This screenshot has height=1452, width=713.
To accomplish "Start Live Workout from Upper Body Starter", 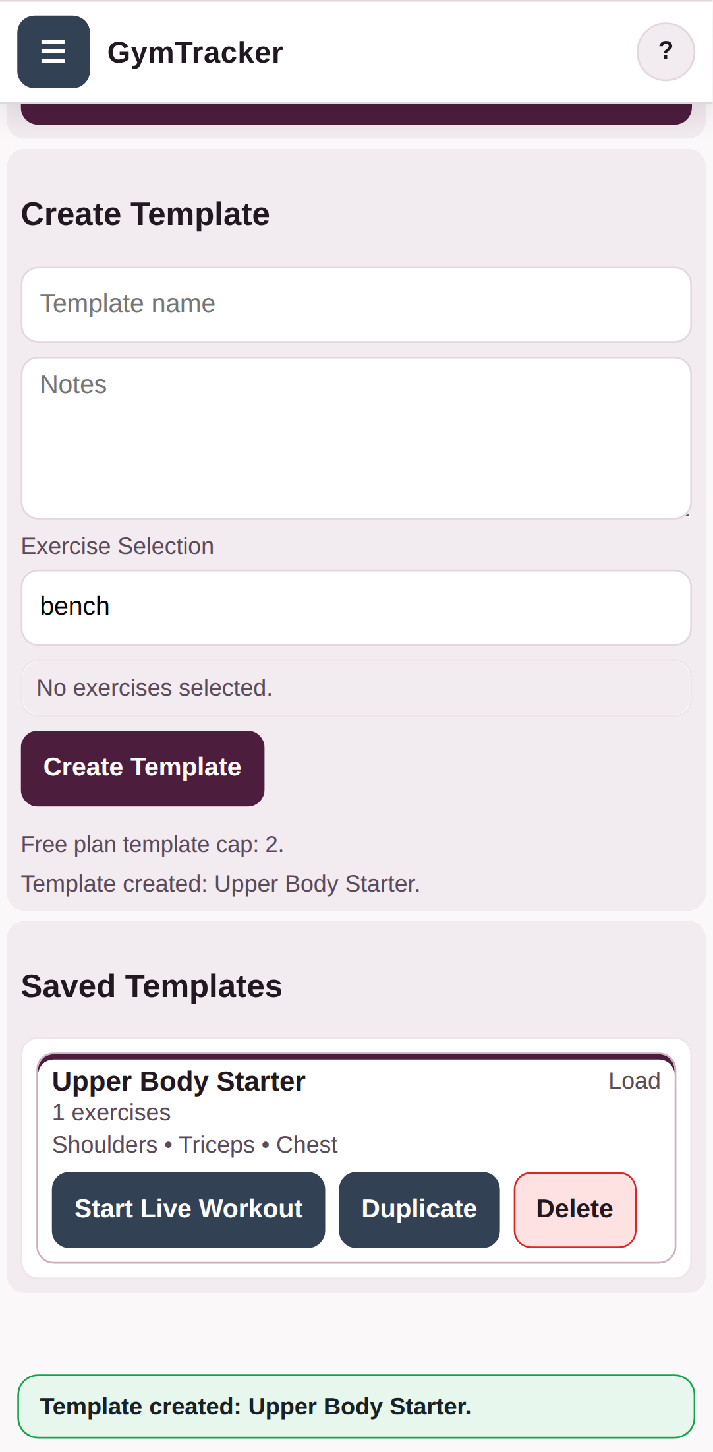I will (188, 1209).
